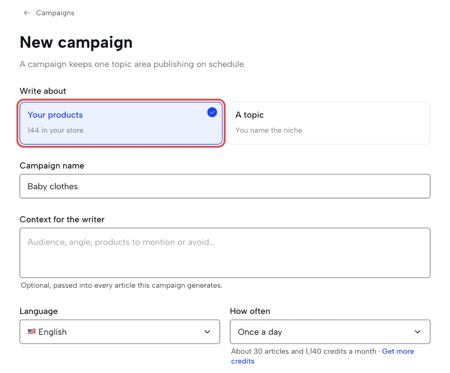Select the A topic option card
Viewport: 450px width, 373px height.
click(x=329, y=123)
